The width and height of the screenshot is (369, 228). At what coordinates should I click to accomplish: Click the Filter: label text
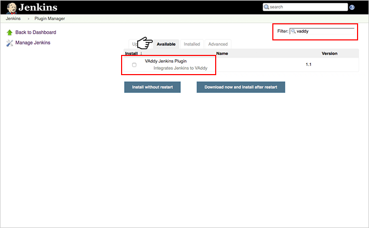coord(283,31)
